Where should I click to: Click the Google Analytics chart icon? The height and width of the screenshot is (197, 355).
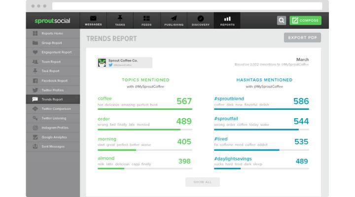(x=35, y=137)
